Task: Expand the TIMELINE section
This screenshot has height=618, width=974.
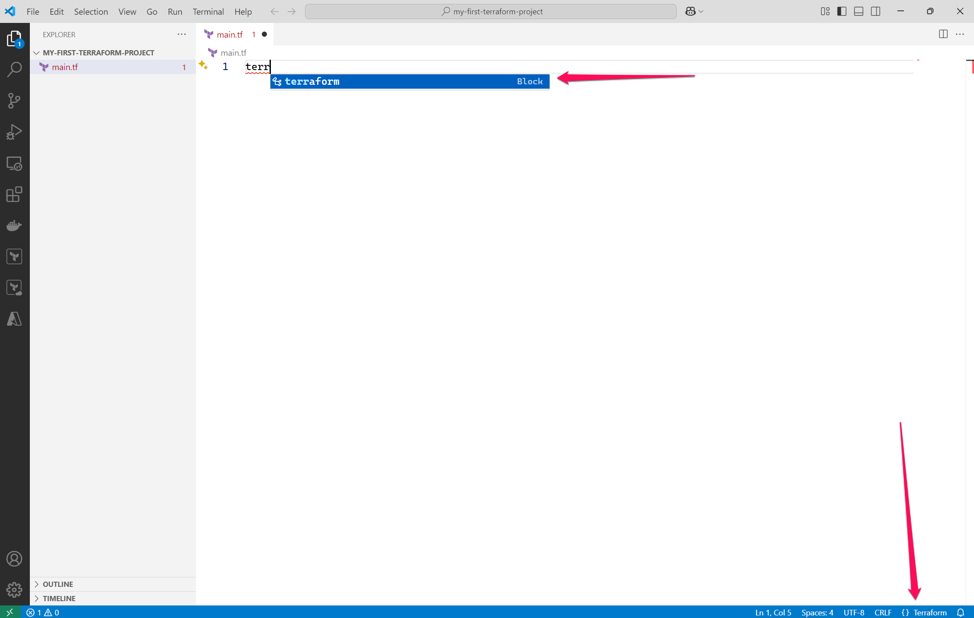Action: click(x=113, y=599)
